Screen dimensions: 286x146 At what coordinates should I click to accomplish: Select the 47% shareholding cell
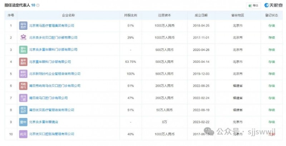pos(130,98)
